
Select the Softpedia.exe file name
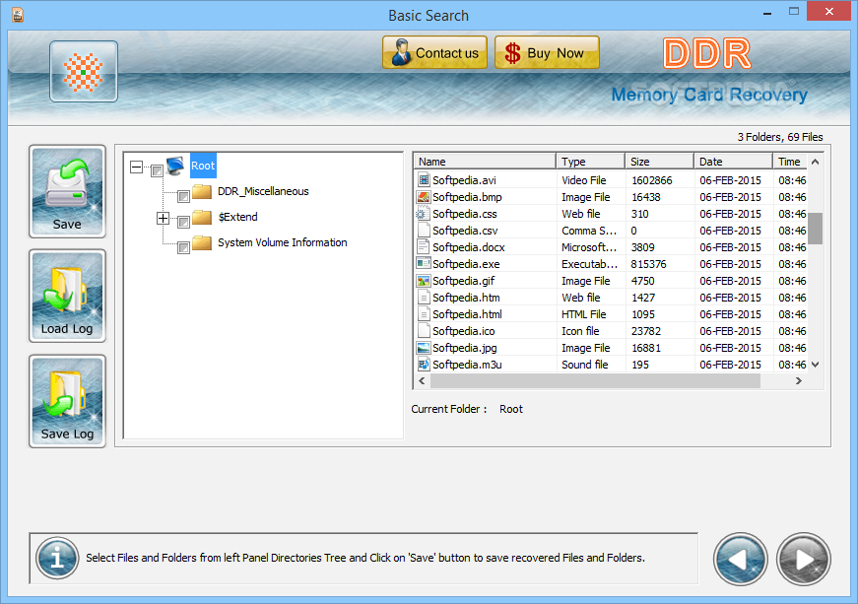click(x=466, y=264)
